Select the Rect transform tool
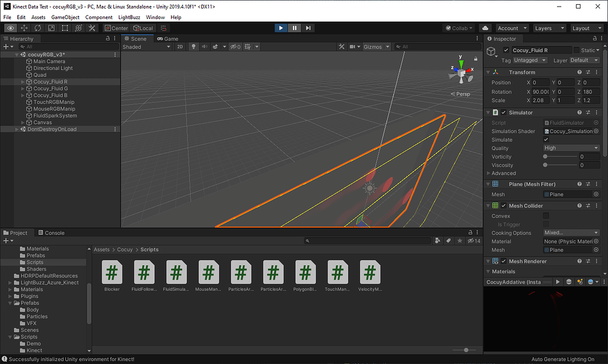The width and height of the screenshot is (608, 364). pyautogui.click(x=65, y=28)
